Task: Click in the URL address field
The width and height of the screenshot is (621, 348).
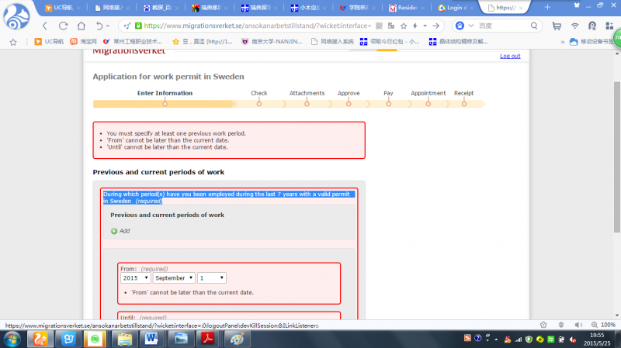Action: pos(258,26)
